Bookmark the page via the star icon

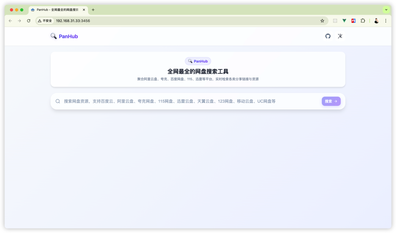(322, 21)
